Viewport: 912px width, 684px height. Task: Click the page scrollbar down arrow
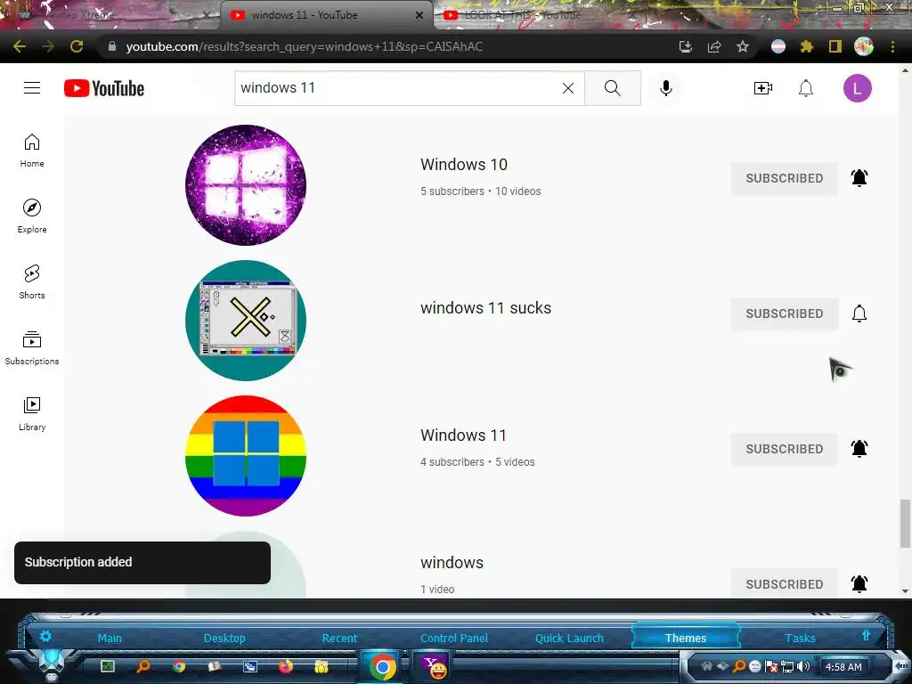click(x=905, y=591)
